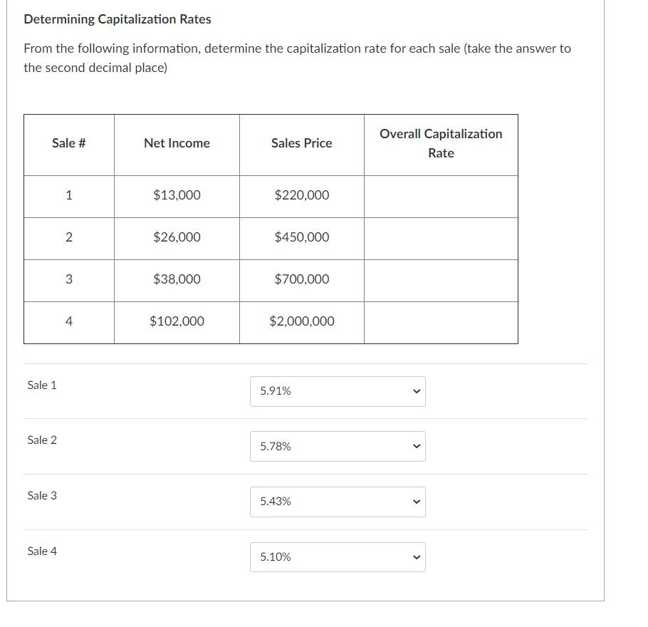Click the Sales Price column header
The width and height of the screenshot is (648, 627).
(x=301, y=142)
